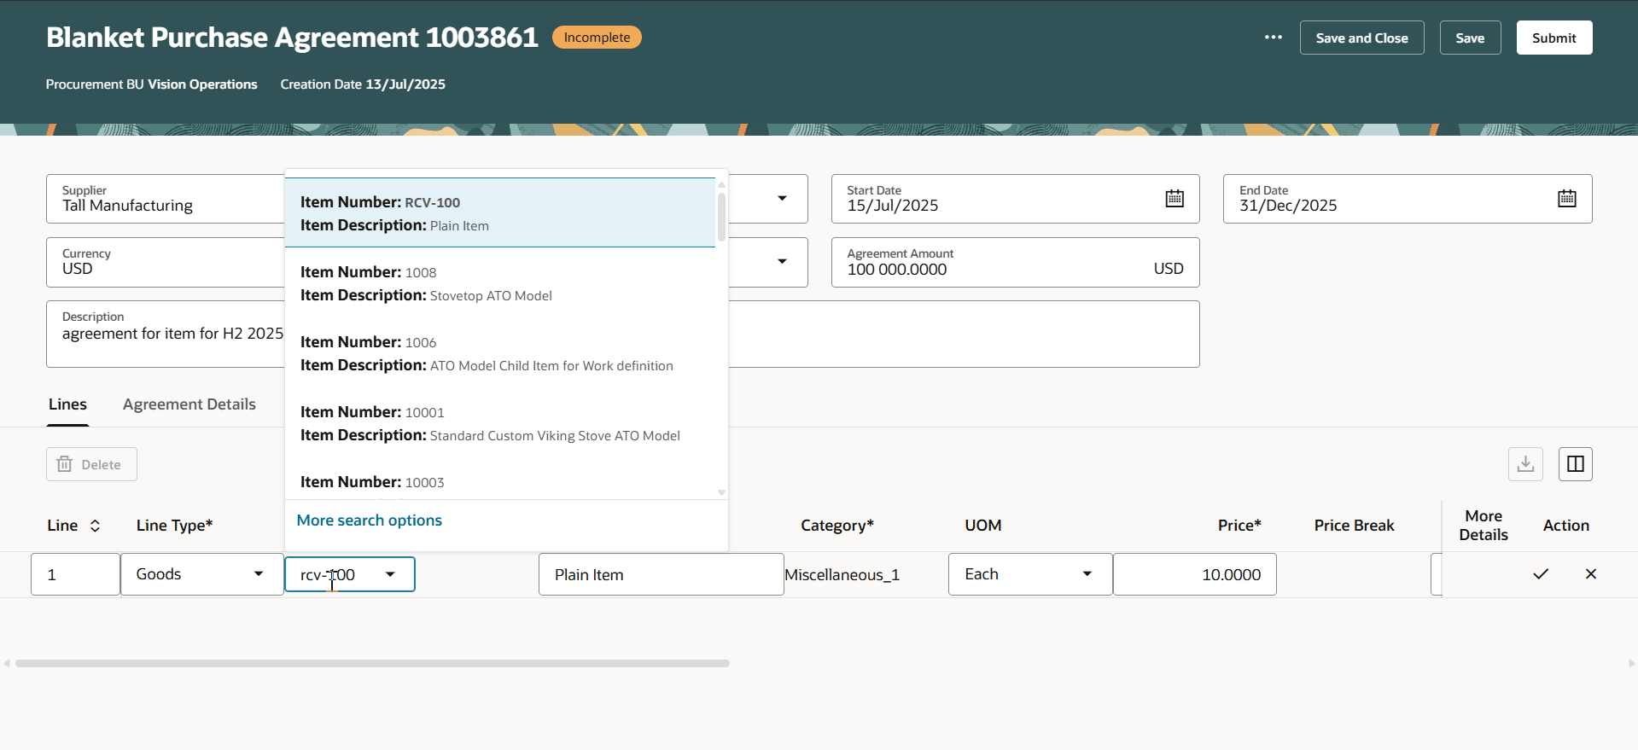Toggle the item rcv-100 dropdown arrow

tap(390, 574)
